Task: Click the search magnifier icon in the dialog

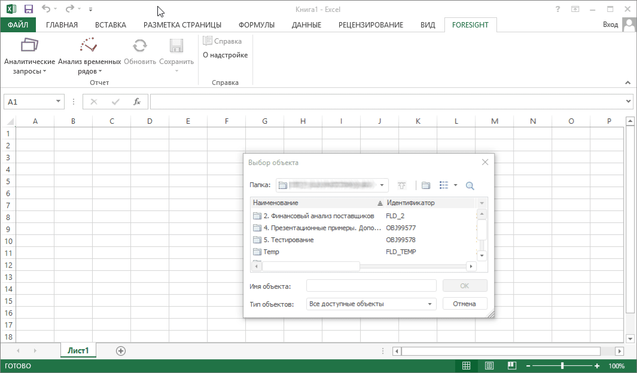Action: (470, 185)
